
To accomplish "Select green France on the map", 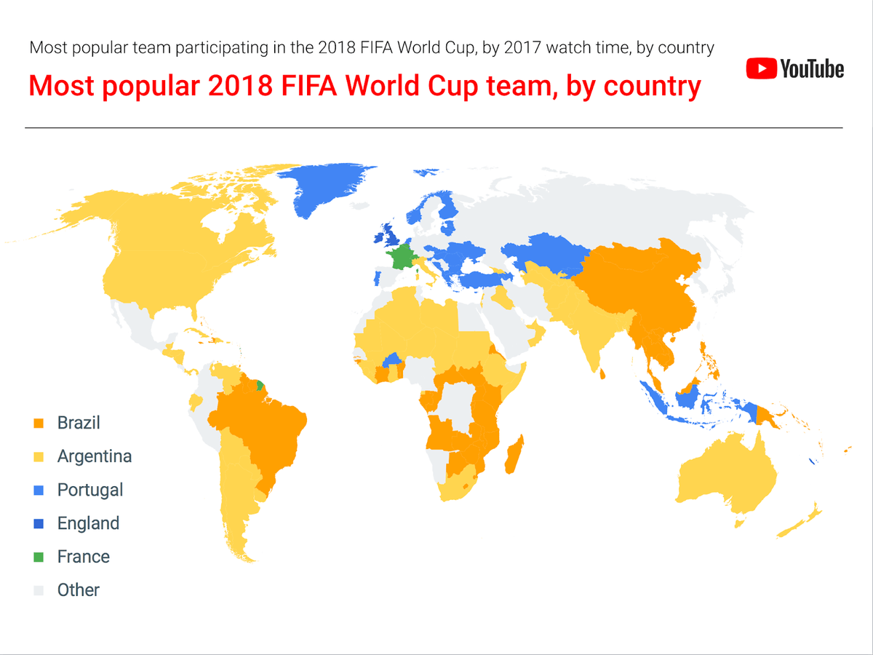I will [400, 258].
